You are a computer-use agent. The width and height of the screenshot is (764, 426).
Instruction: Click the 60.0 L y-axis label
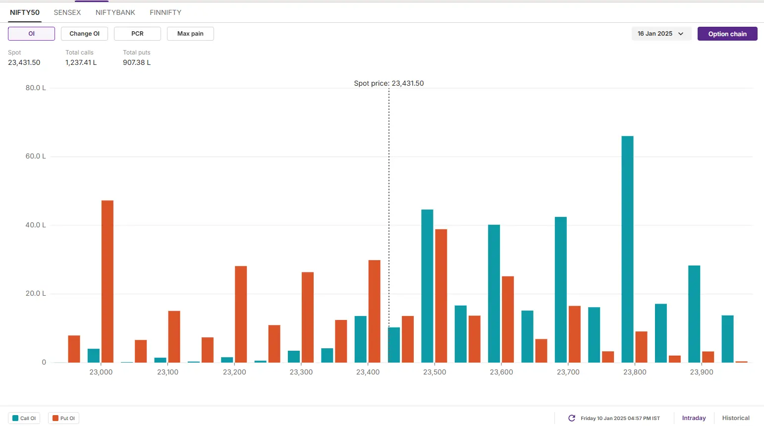[36, 156]
